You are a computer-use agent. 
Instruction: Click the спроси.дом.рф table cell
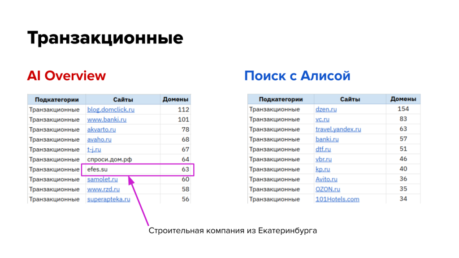tap(109, 159)
